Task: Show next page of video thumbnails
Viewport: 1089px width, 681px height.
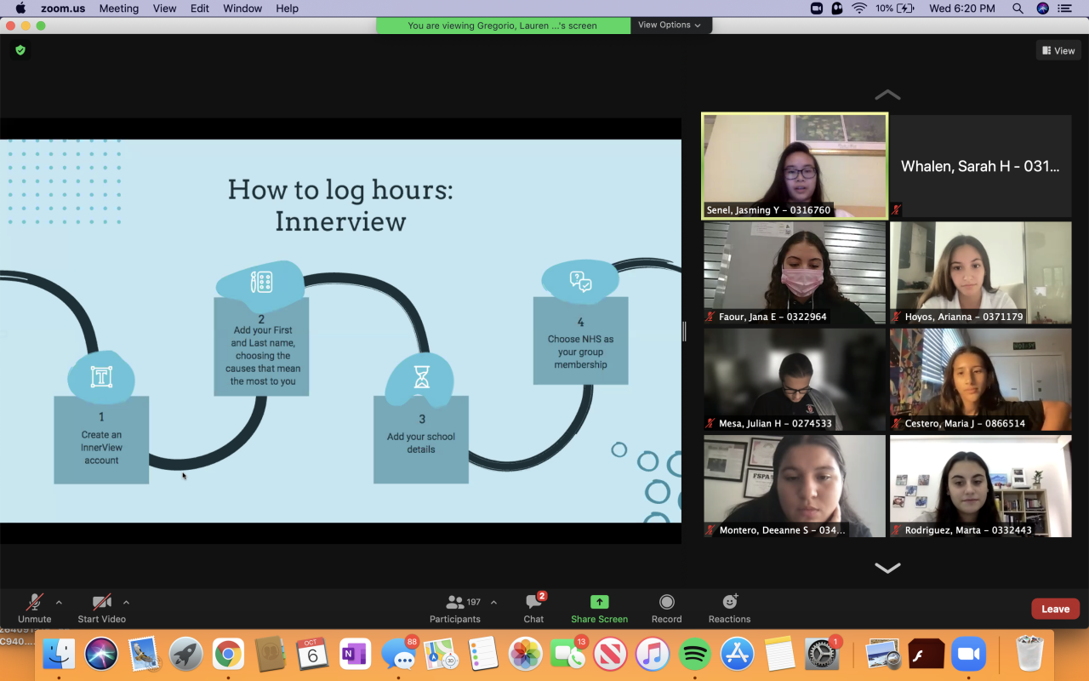Action: coord(887,568)
